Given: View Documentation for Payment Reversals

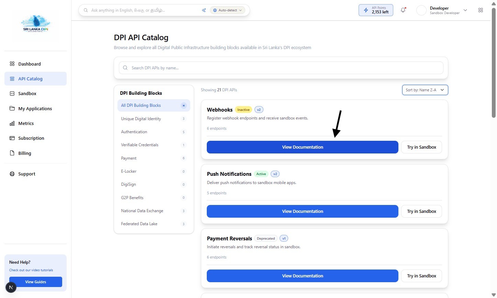Looking at the screenshot, I should point(303,276).
